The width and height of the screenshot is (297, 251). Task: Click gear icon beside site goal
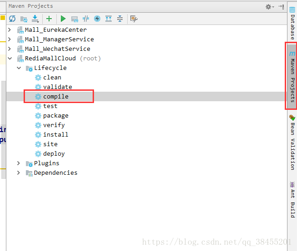[x=38, y=144]
